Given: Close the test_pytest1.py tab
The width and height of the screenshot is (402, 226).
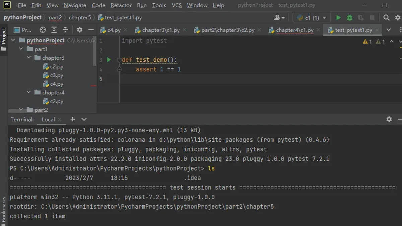Looking at the screenshot, I should (x=377, y=30).
